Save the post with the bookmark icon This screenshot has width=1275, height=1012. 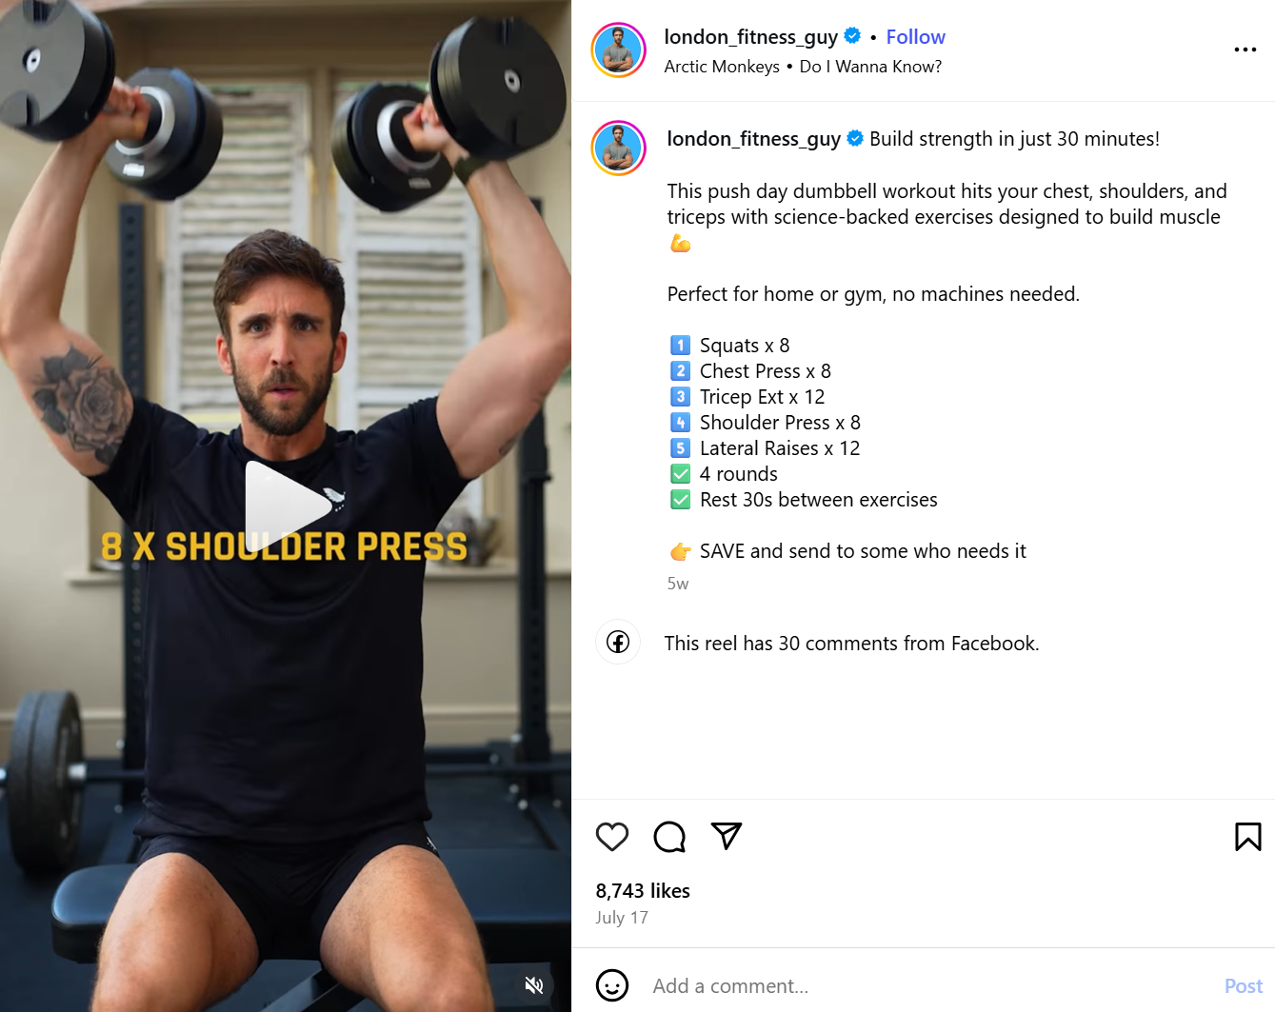[1247, 837]
